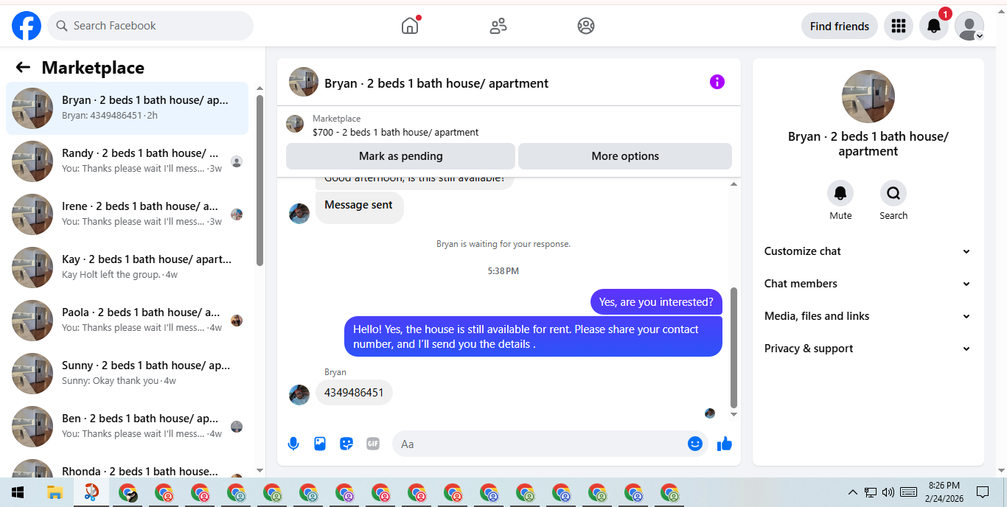Click the More options button
This screenshot has width=1007, height=507.
pos(625,156)
